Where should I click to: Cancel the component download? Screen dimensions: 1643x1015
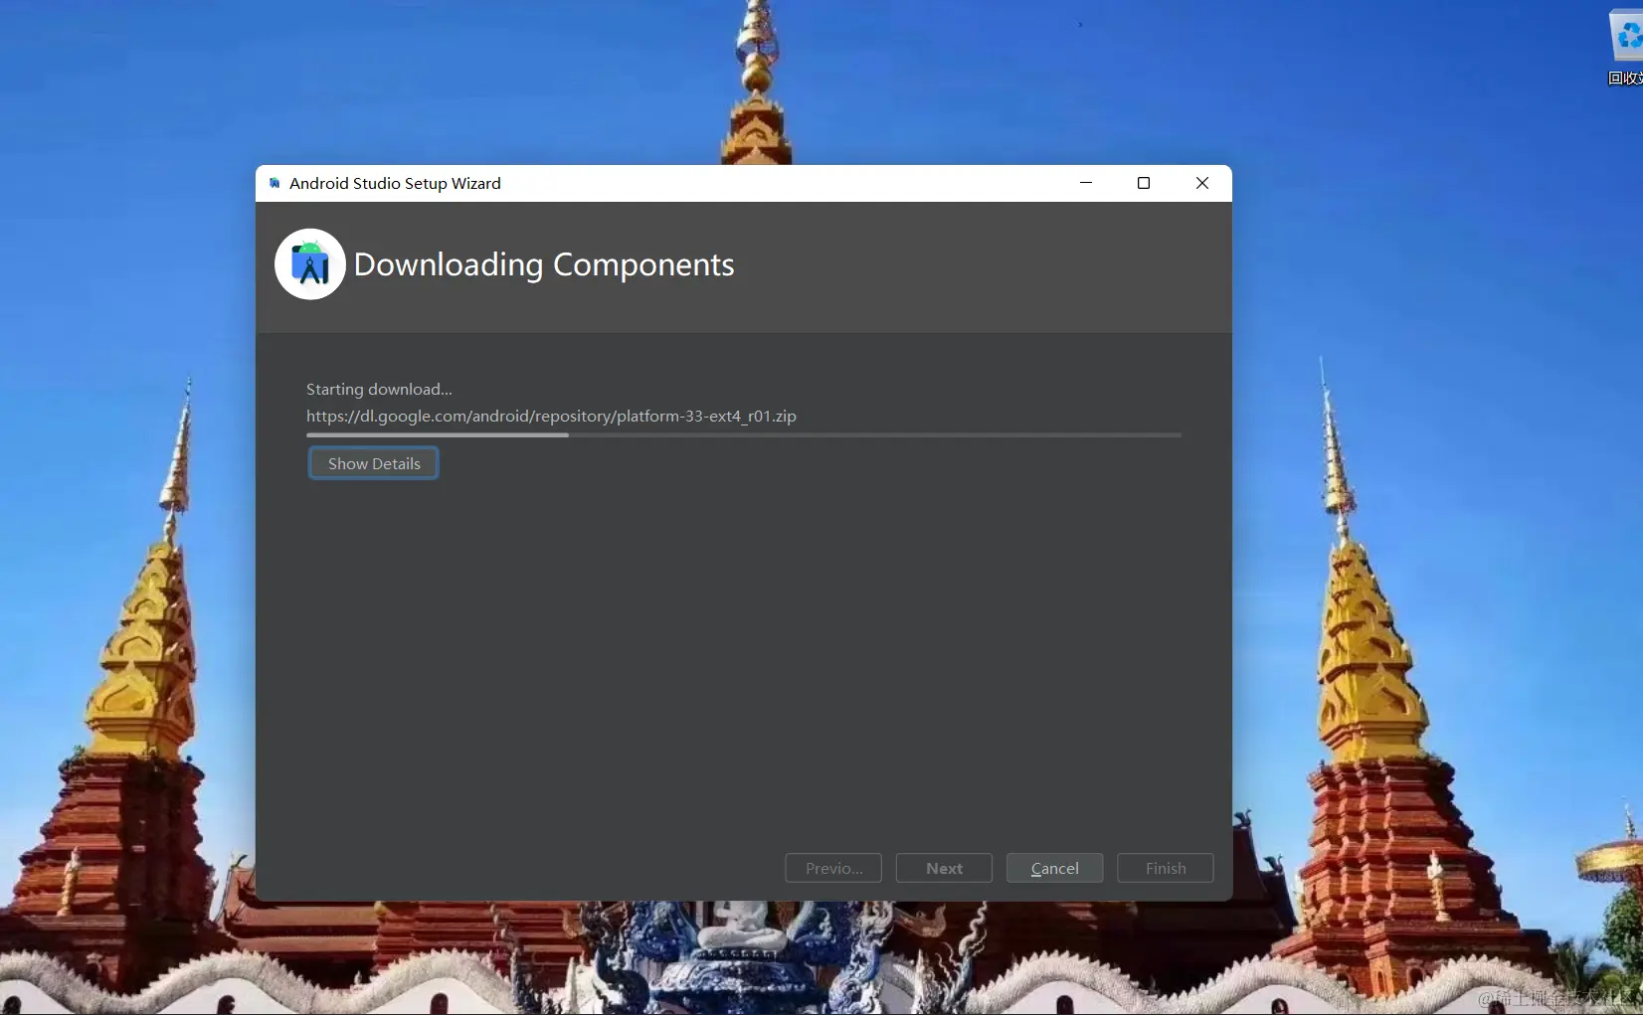(1054, 868)
